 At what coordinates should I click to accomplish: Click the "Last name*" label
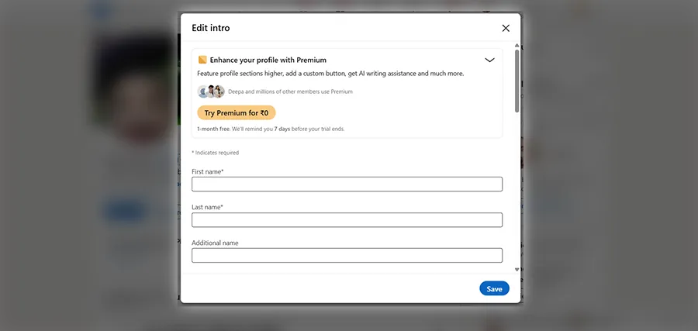(207, 207)
